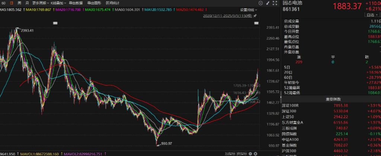Click the MA5:1805.562 label
Viewport: 381px width, 156px height.
11,10
